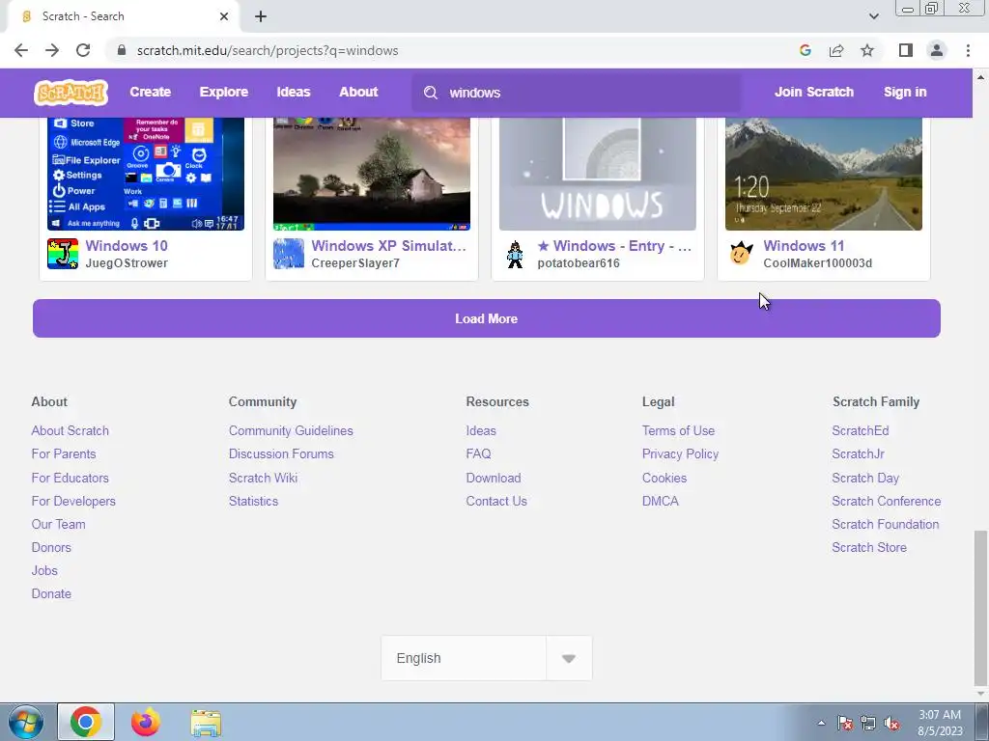
Task: Click Chrome in the taskbar
Action: 86,722
